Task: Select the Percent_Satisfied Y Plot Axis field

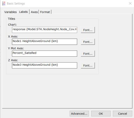Action: 44,53
